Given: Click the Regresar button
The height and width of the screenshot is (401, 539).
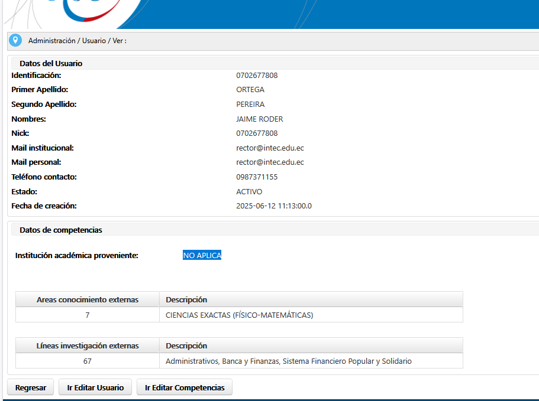Looking at the screenshot, I should pos(31,387).
